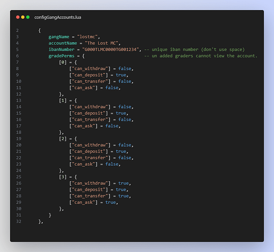Click can_transfer key on line 10
The height and width of the screenshot is (252, 274).
[90, 81]
